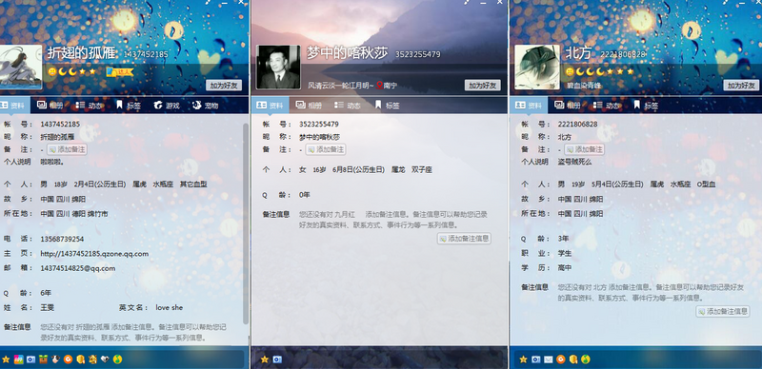Open the blue photo album icon in 梦中的喀秋莎 window
Screen dimensions: 762x369
pyautogui.click(x=277, y=359)
